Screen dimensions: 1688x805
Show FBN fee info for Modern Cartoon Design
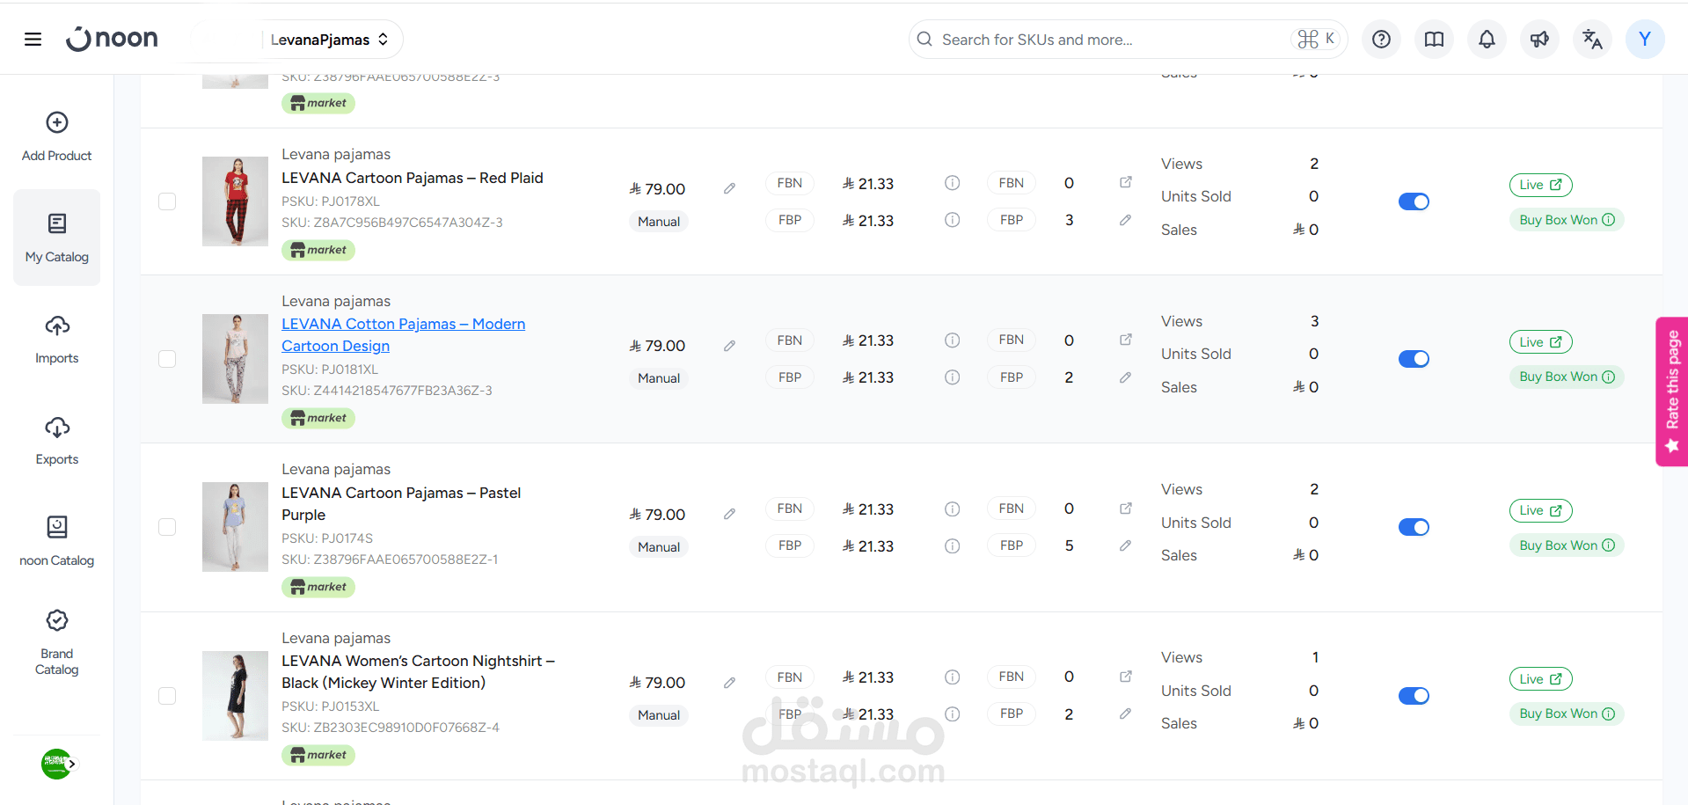[x=952, y=340]
